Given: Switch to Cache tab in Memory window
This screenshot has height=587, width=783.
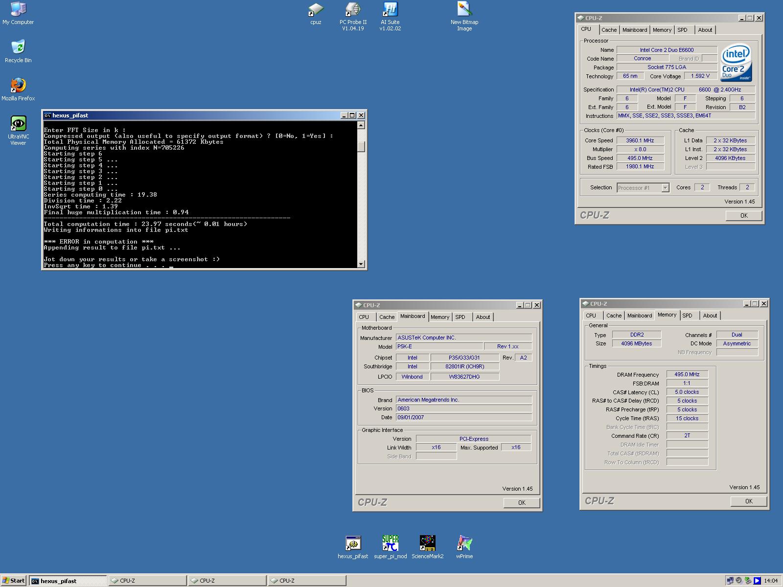Looking at the screenshot, I should [614, 316].
